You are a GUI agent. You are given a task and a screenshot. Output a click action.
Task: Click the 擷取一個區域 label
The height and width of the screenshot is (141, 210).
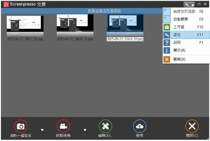(x=21, y=136)
